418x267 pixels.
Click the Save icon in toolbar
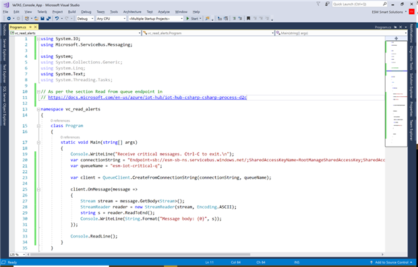tap(42, 19)
